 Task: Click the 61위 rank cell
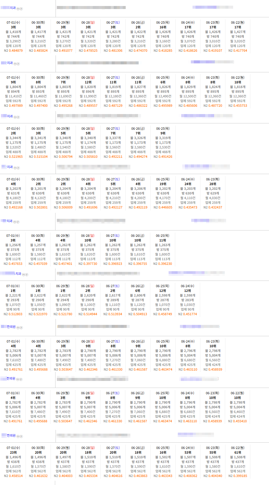[238, 453]
